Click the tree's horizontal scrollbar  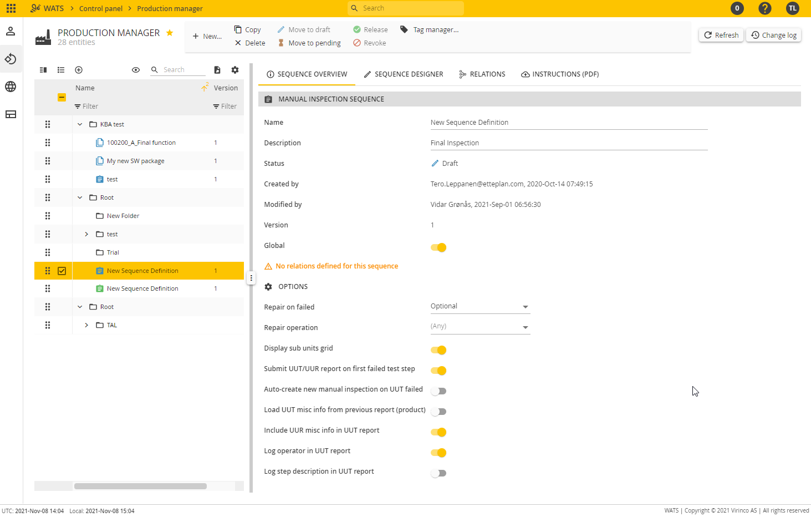point(140,486)
